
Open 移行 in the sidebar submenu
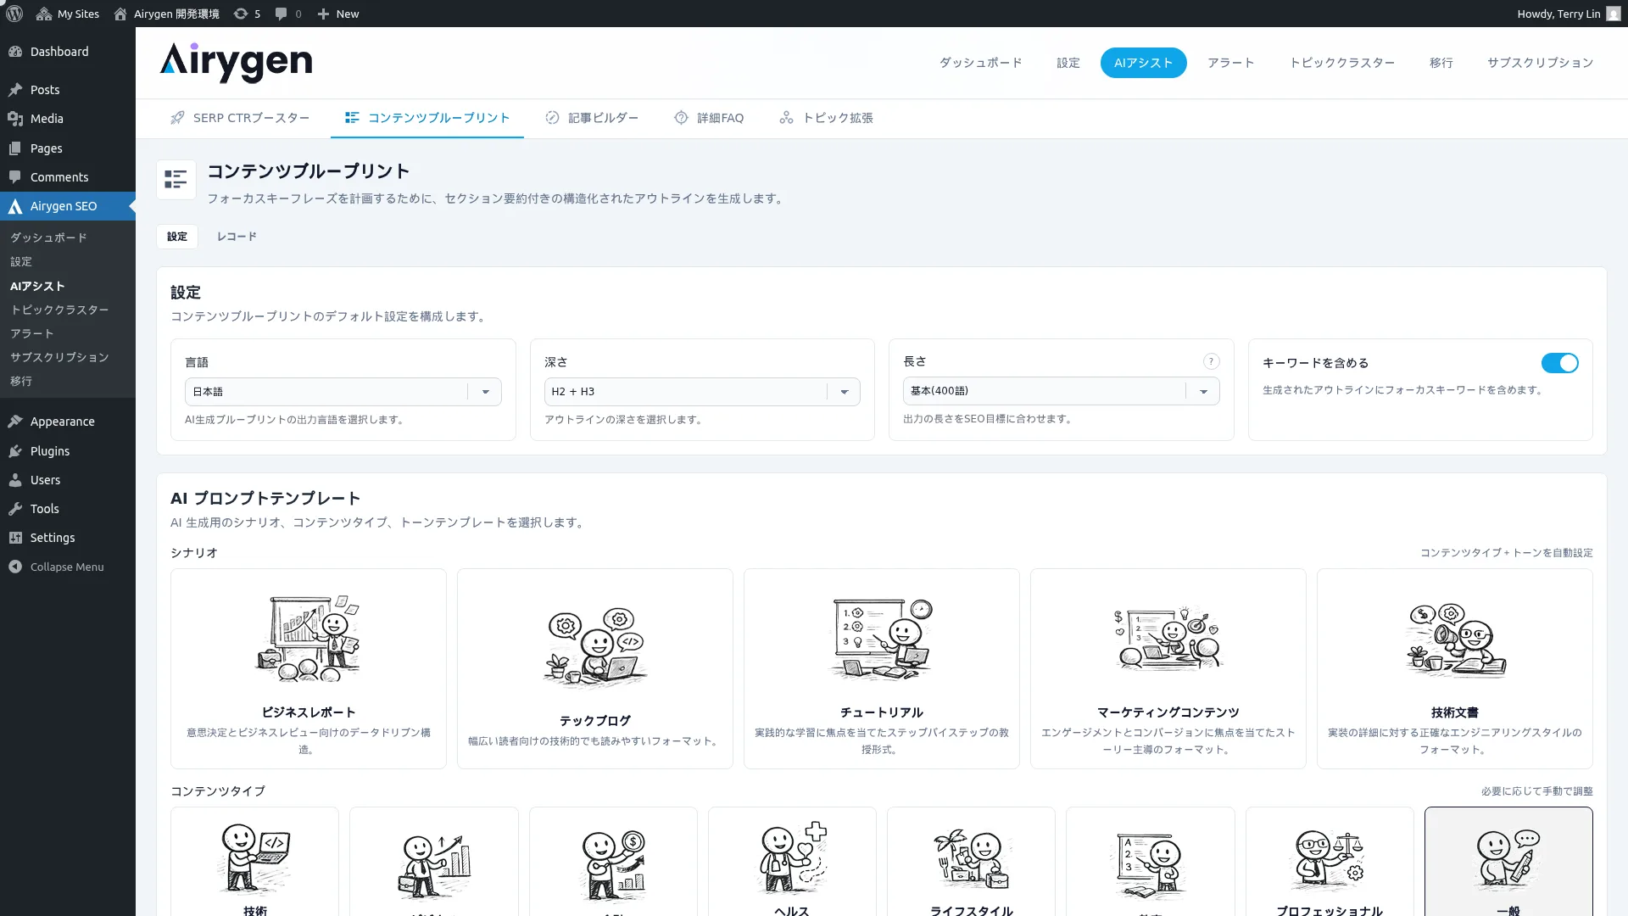[21, 381]
